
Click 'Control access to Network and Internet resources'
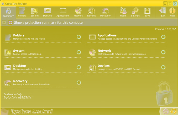(122, 54)
